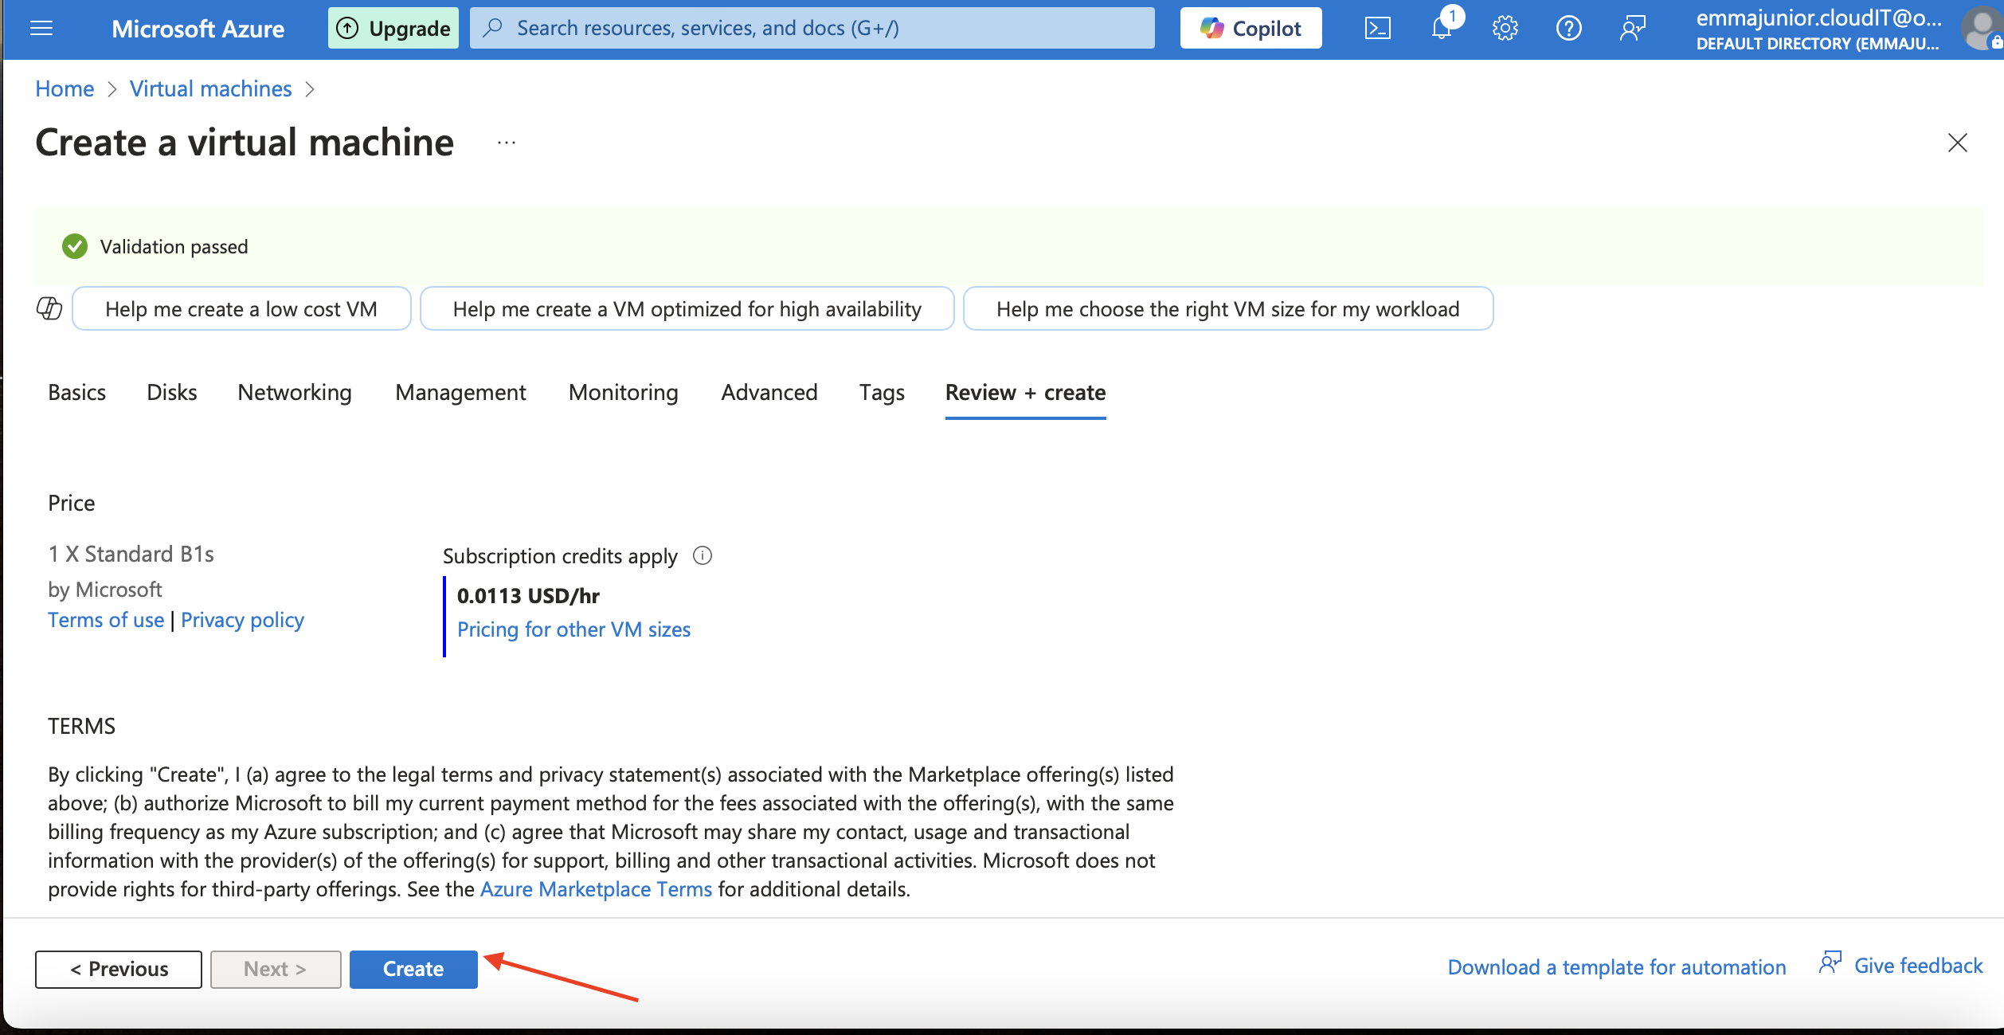Switch to the Disks tab
The width and height of the screenshot is (2004, 1035).
click(x=172, y=392)
